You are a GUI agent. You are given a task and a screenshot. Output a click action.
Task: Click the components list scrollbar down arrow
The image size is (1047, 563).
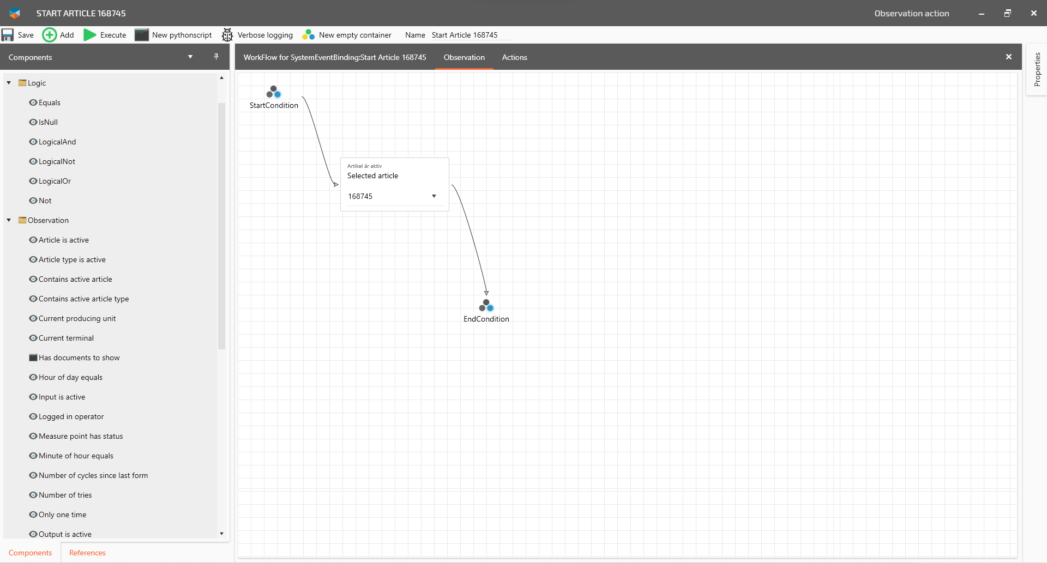[221, 534]
